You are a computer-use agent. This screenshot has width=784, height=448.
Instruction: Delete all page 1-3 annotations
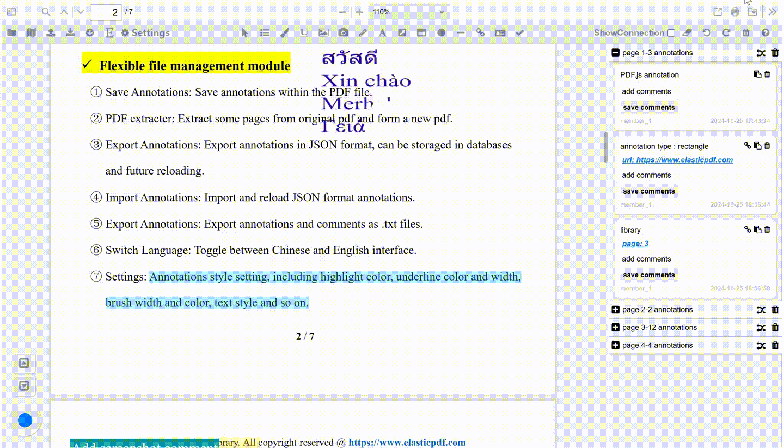point(775,53)
